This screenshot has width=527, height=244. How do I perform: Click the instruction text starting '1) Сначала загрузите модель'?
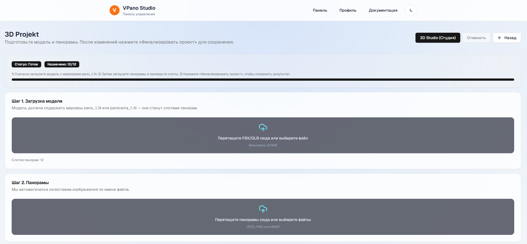151,74
